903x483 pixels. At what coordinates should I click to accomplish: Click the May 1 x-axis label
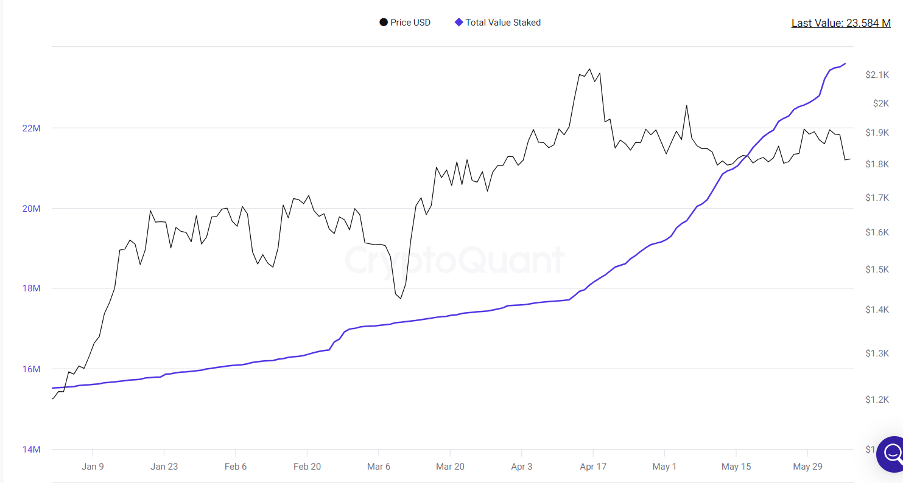(664, 467)
